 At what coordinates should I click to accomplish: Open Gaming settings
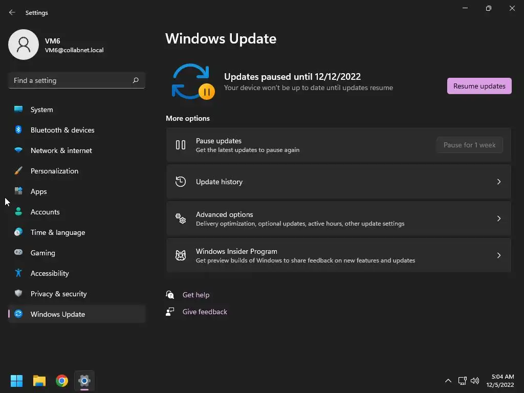point(77,252)
